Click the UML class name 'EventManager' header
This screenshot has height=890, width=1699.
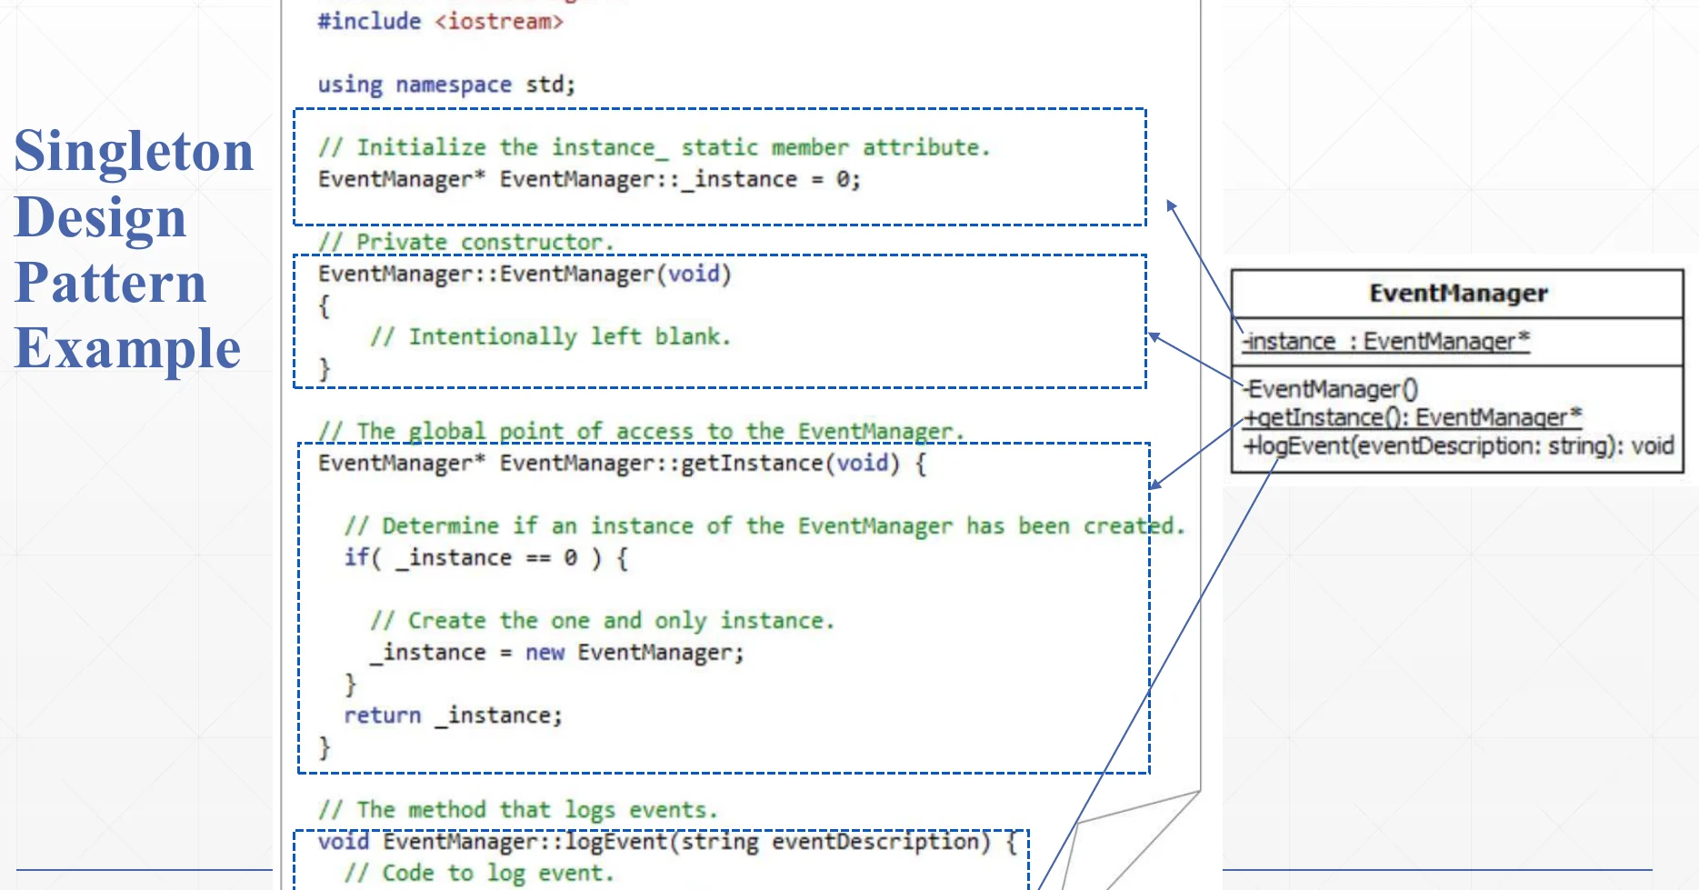[1458, 293]
